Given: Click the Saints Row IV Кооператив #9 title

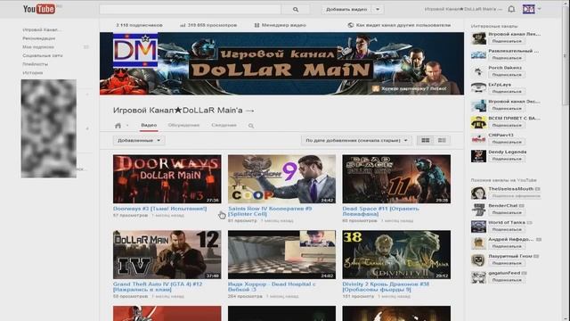Looking at the screenshot, I should click(x=270, y=211).
